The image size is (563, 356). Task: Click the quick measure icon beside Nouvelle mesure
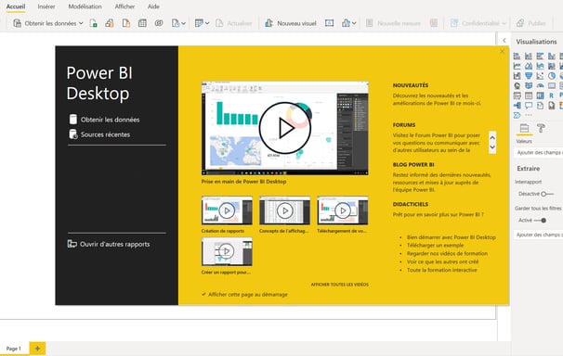[x=434, y=23]
